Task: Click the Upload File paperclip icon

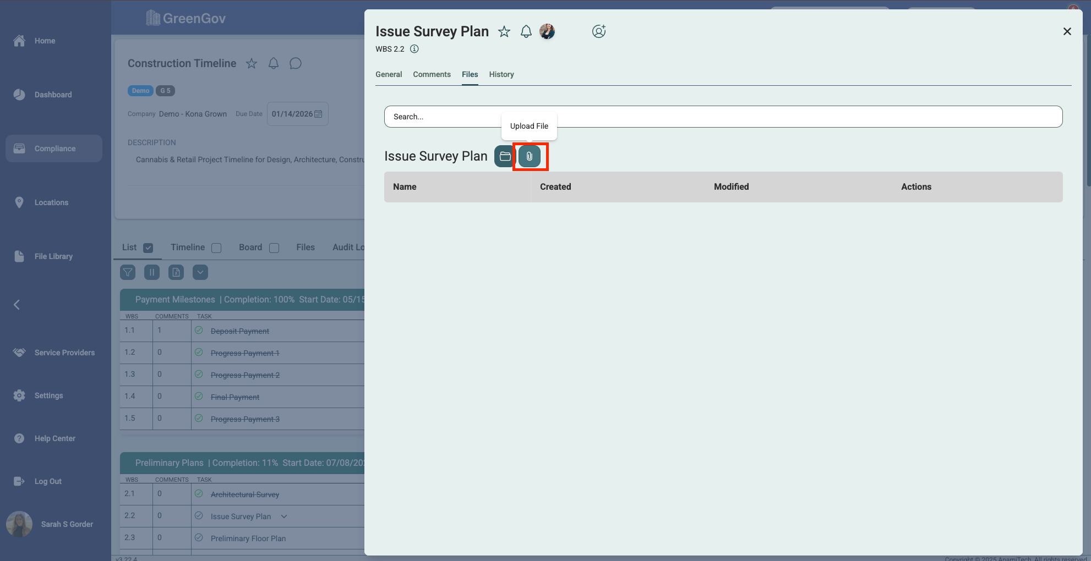Action: 530,157
